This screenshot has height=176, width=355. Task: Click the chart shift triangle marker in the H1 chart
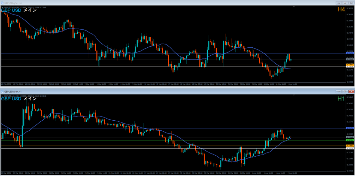[294, 95]
